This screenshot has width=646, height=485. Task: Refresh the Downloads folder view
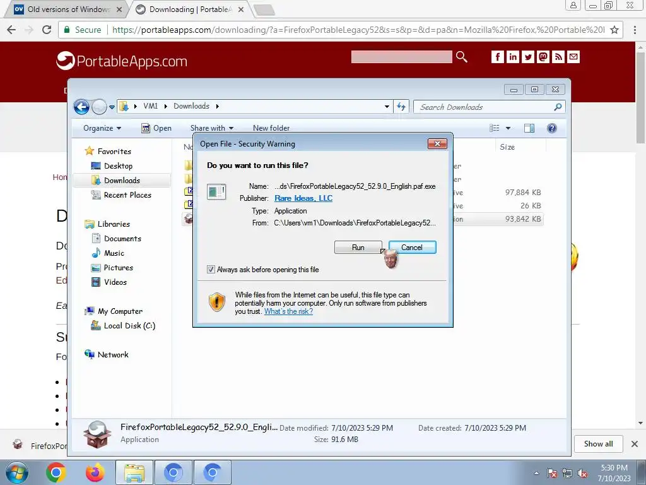click(401, 106)
